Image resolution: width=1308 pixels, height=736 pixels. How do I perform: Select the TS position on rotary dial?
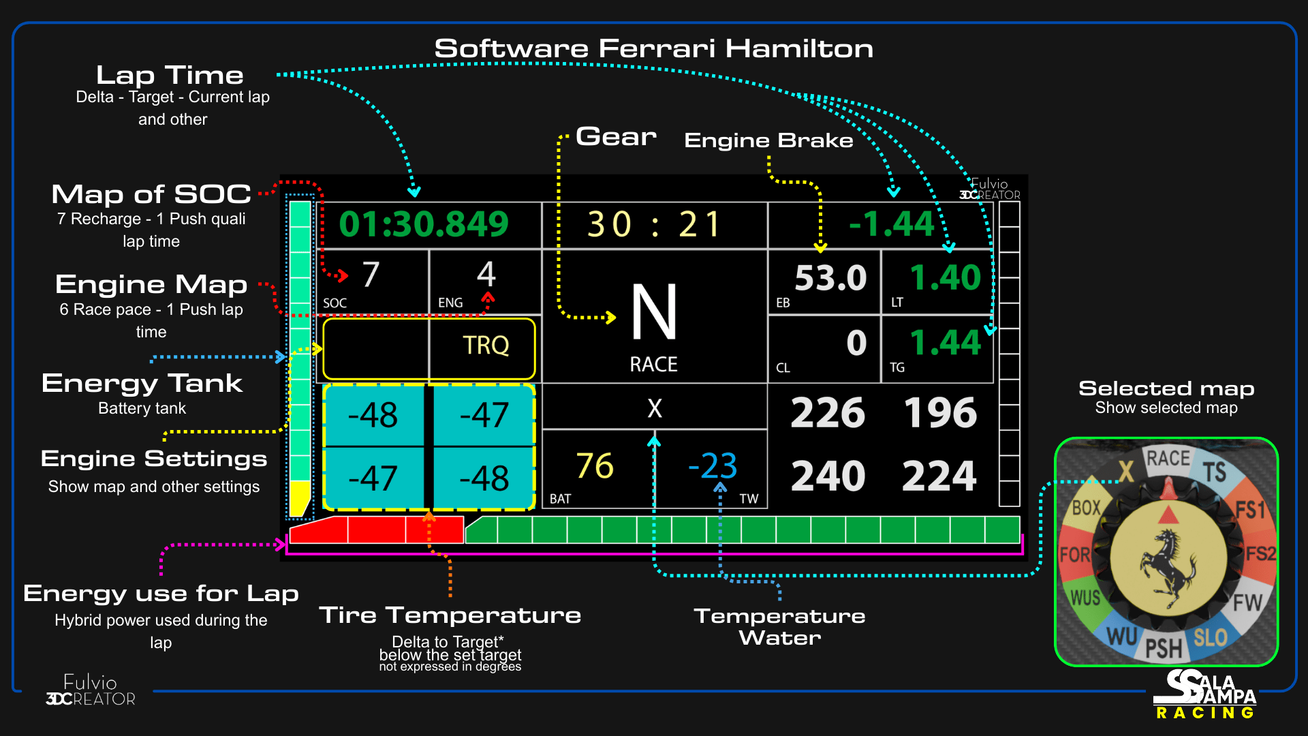1214,472
